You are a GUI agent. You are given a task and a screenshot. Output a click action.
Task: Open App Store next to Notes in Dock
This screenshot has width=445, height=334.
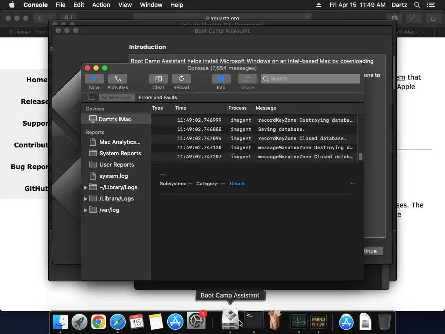(x=176, y=322)
